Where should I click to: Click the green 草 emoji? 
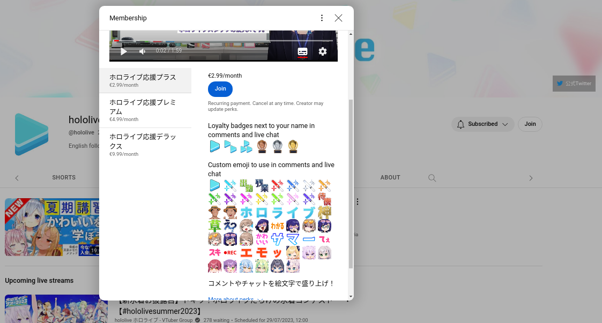tap(214, 226)
